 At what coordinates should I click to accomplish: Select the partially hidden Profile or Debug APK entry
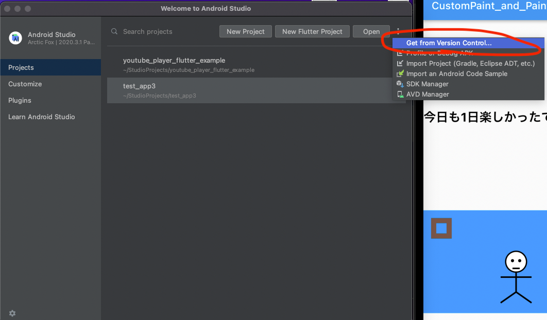(468, 53)
